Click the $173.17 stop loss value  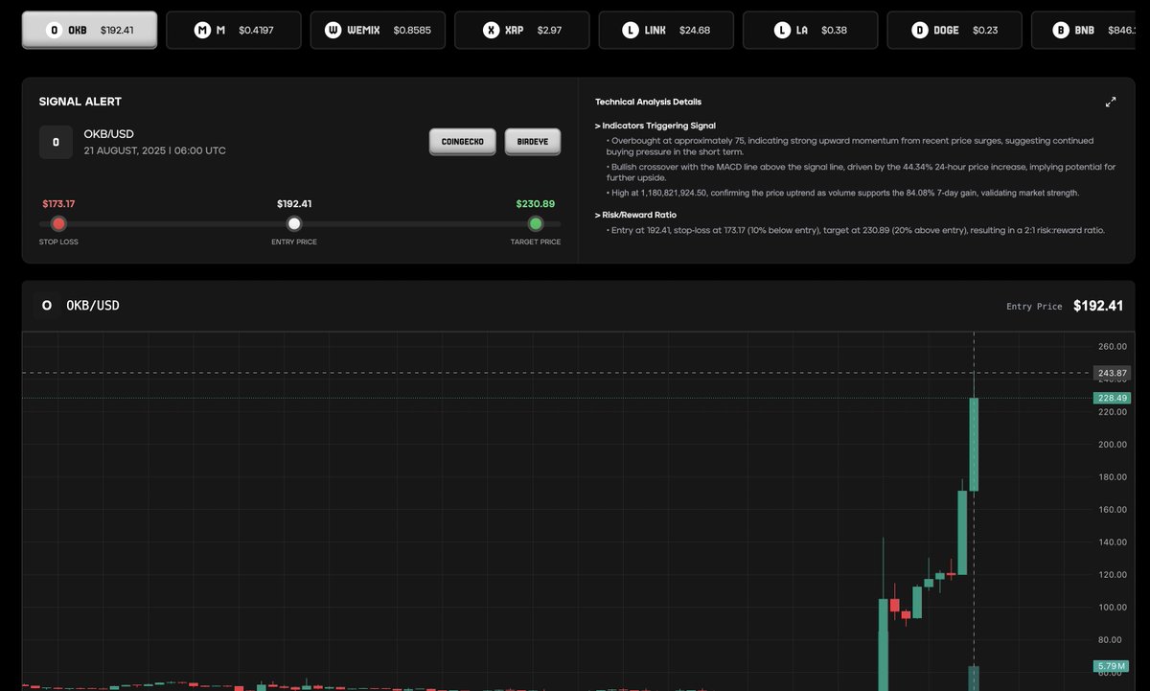58,204
